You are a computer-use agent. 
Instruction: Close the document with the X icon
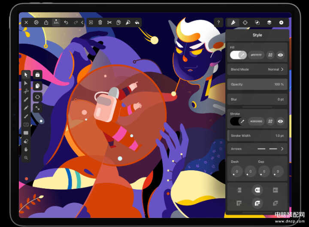coord(26,22)
